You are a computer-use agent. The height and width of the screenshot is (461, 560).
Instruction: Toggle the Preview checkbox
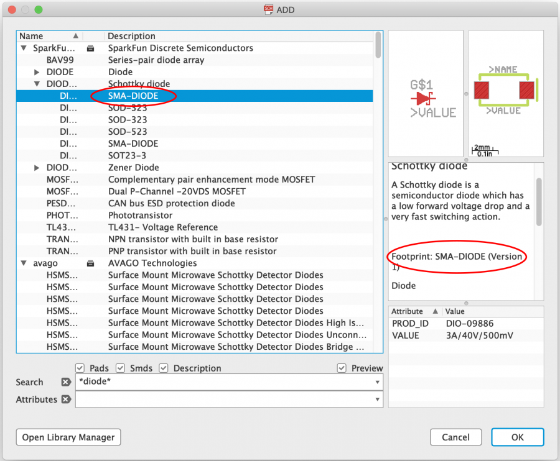pos(342,368)
